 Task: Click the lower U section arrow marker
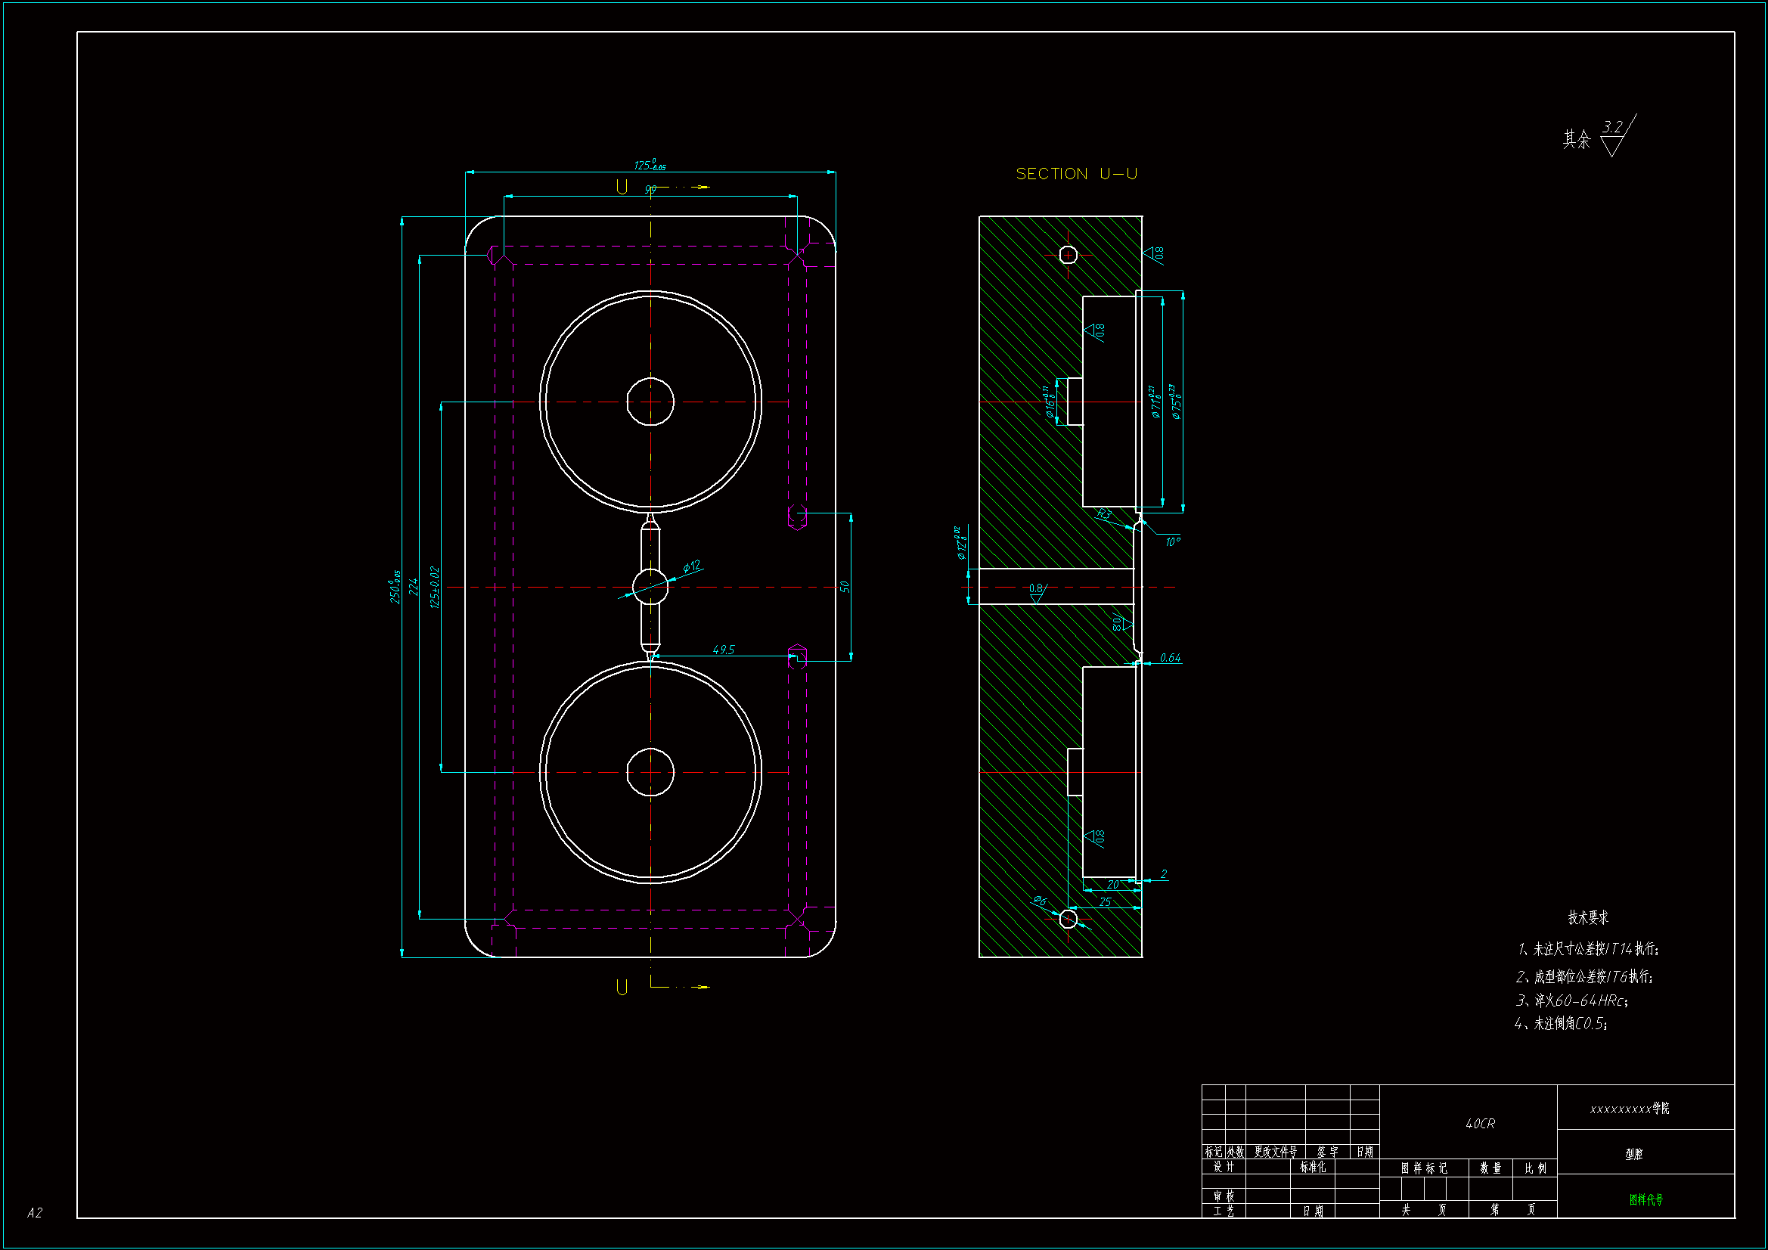click(622, 987)
